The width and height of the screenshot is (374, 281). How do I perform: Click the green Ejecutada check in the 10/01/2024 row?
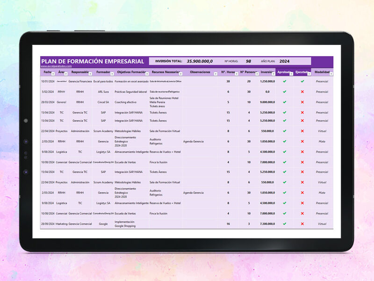[302, 81]
